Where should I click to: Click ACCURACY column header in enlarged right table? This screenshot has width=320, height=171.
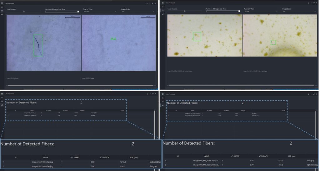(263, 156)
